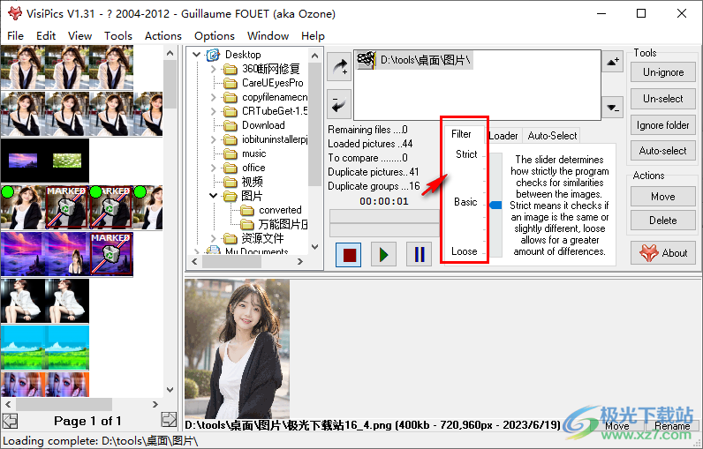Click the Move button under Actions
Viewport: 703px width, 449px height.
coord(663,197)
